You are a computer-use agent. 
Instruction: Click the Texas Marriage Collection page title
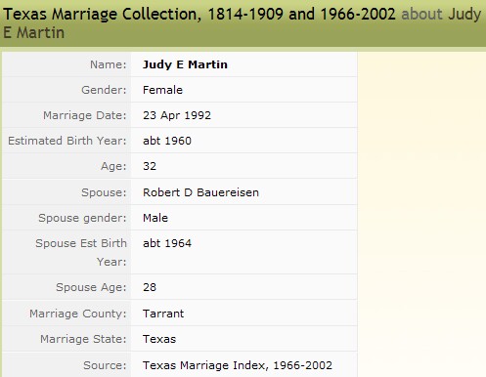click(242, 23)
